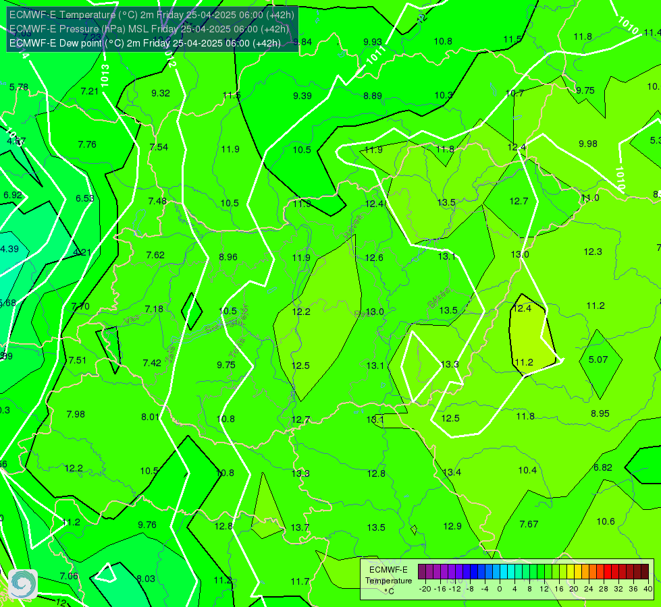Click the Vas county label
Viewport: 661px width, 607px height.
click(x=132, y=320)
